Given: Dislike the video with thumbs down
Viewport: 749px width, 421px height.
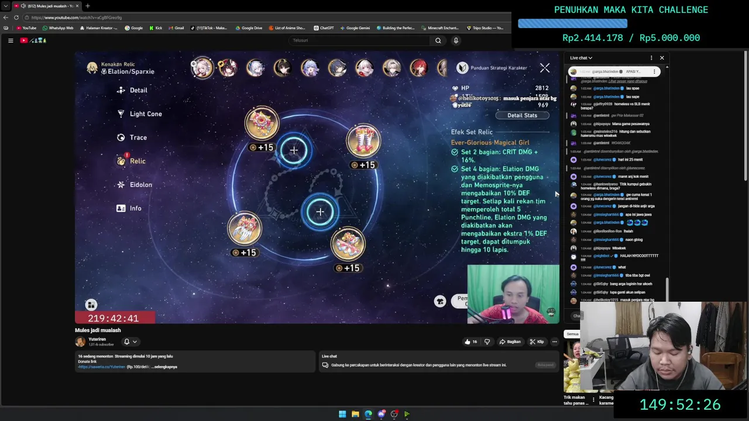Looking at the screenshot, I should [x=487, y=341].
